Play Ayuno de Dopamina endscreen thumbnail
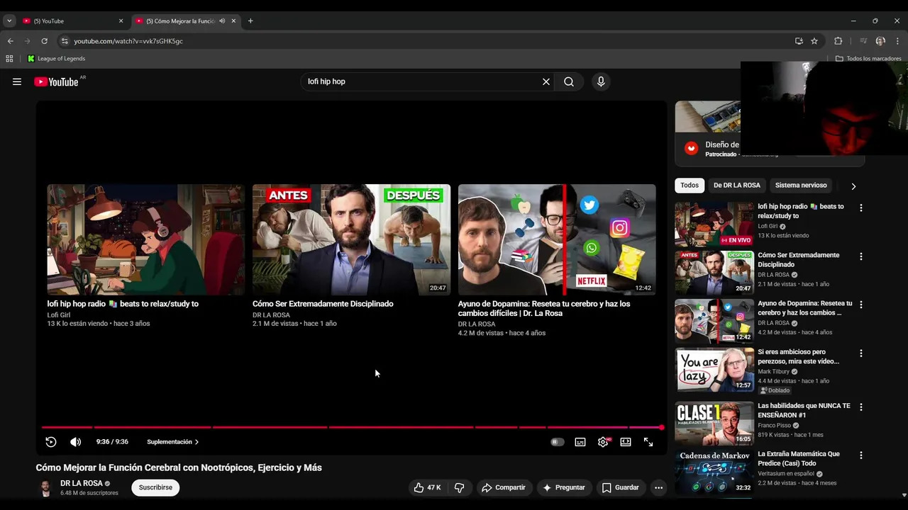Viewport: 908px width, 510px height. click(x=557, y=239)
